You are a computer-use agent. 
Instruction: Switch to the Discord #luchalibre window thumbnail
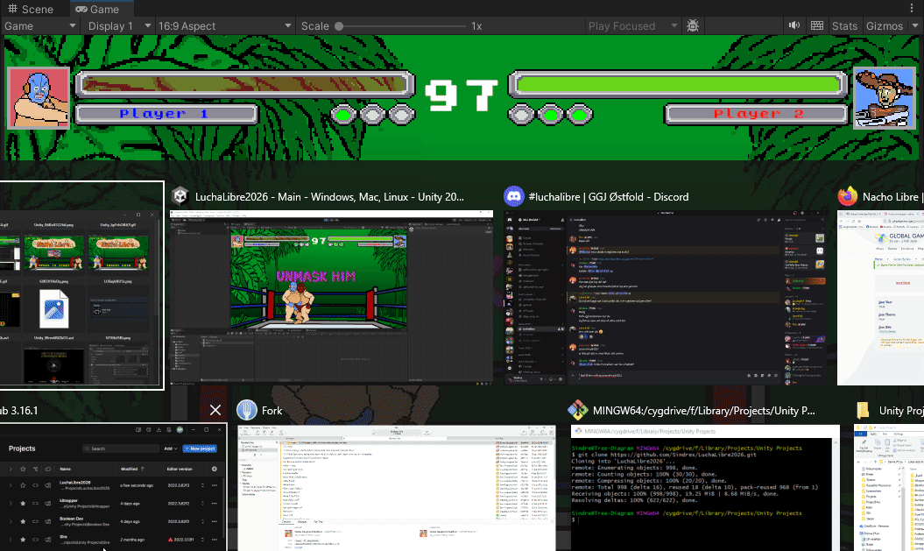click(666, 298)
